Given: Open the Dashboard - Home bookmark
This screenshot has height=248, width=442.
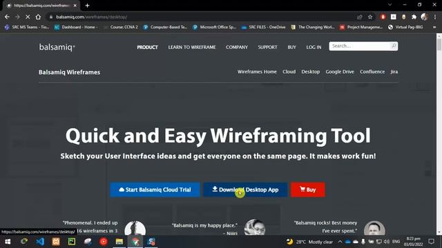Looking at the screenshot, I should [x=76, y=27].
